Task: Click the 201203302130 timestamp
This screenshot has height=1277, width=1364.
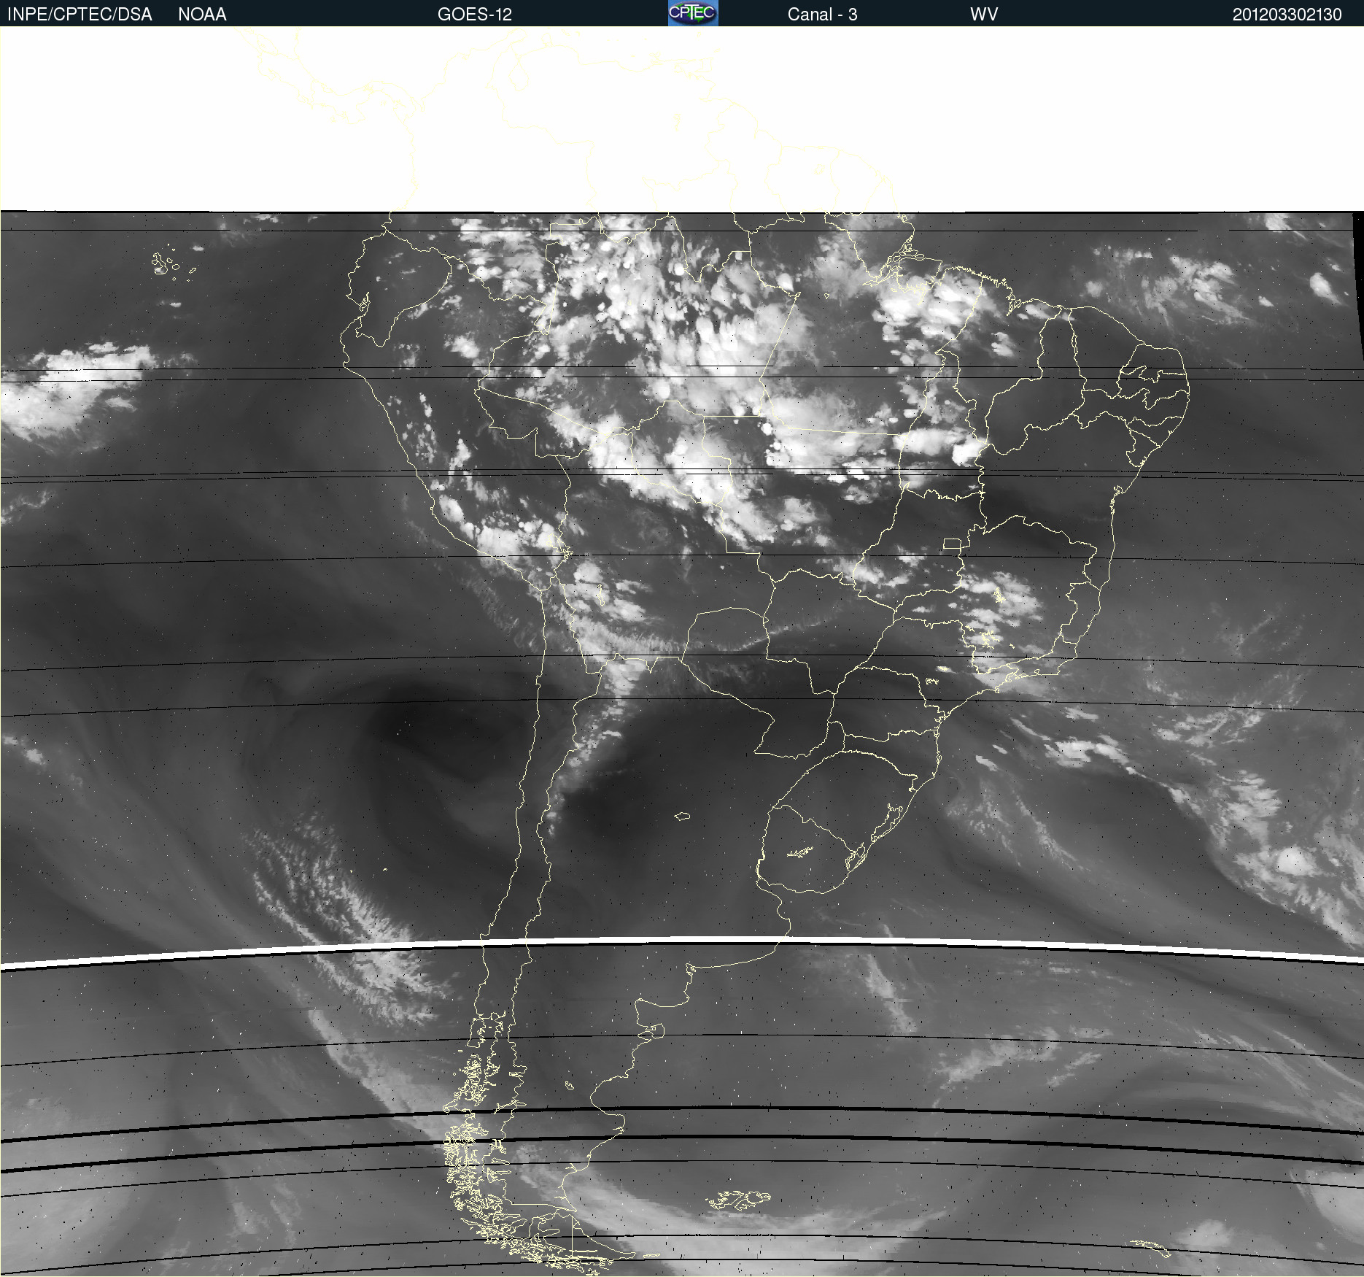Action: click(x=1286, y=15)
